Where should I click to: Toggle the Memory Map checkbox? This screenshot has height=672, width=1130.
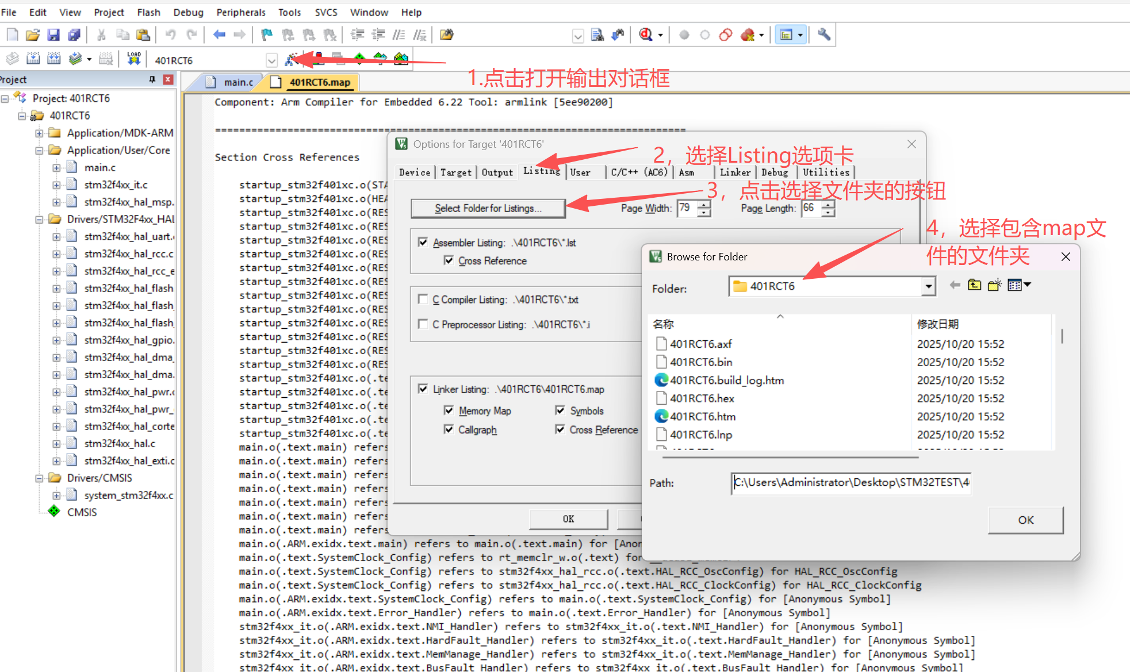pos(449,410)
